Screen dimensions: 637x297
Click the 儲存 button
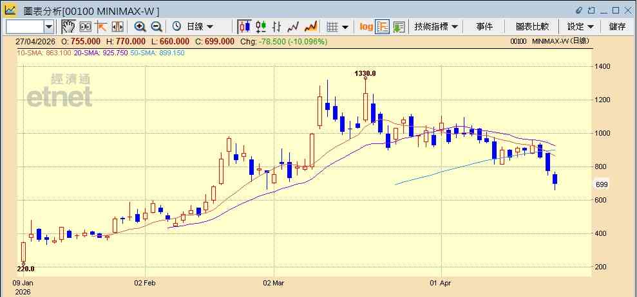[x=618, y=27]
